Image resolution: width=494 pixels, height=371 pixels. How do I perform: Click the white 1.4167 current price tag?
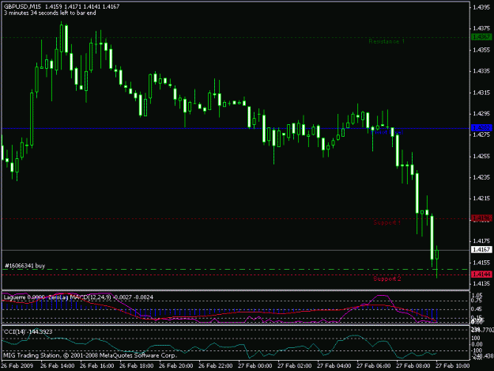point(481,250)
